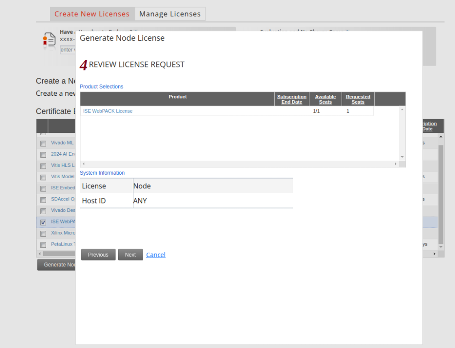
Task: Click the Generate Node License button behind dialog
Action: (56, 265)
